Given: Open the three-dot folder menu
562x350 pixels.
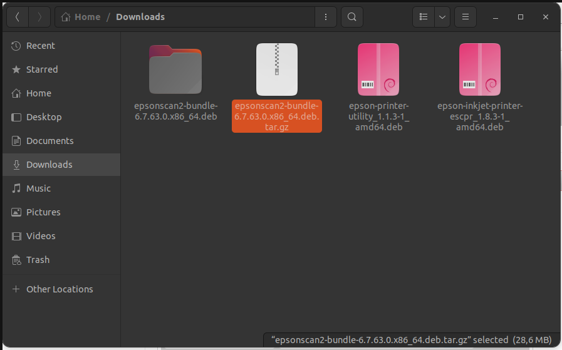Looking at the screenshot, I should pyautogui.click(x=325, y=17).
